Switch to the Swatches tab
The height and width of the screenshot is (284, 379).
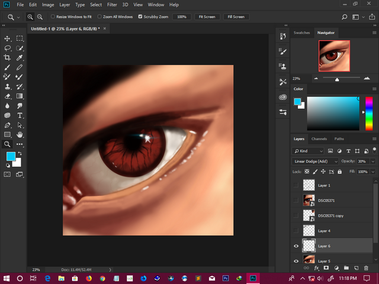[301, 33]
